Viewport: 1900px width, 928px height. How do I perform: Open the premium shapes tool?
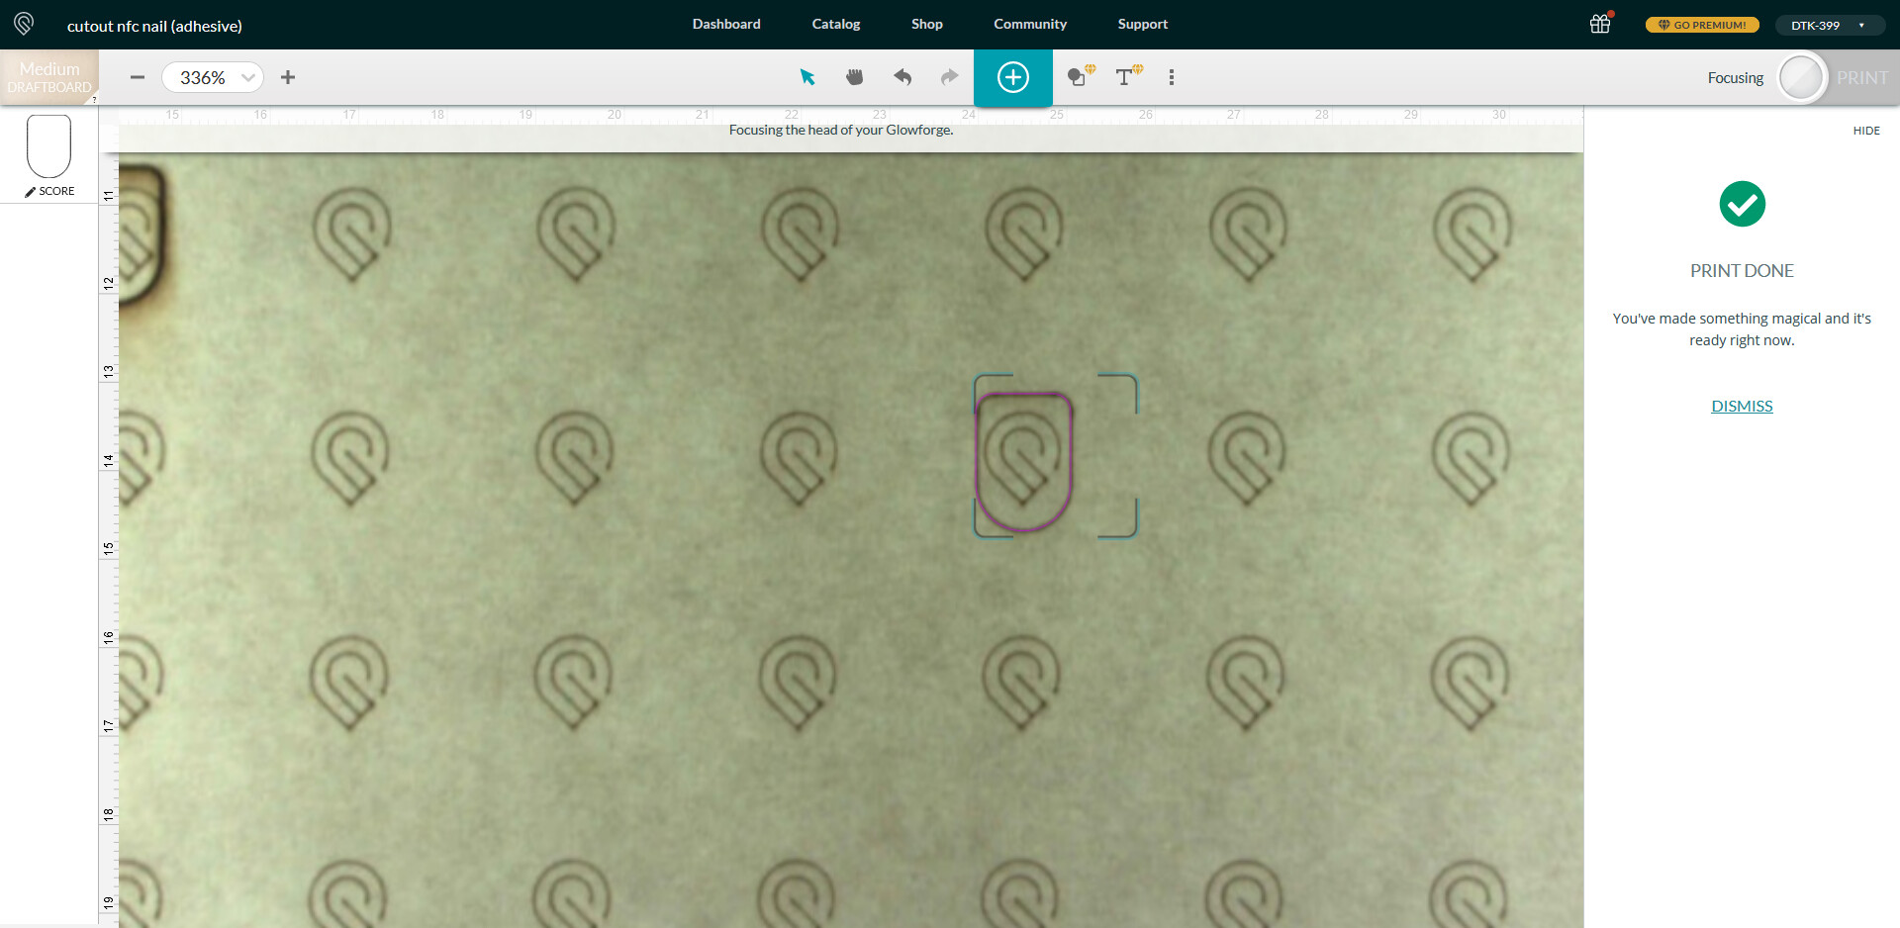pyautogui.click(x=1081, y=76)
